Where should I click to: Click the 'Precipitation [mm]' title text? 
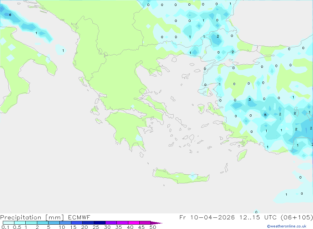32,217
